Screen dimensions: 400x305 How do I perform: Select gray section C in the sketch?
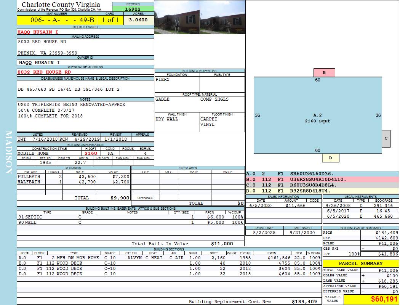pos(386,138)
